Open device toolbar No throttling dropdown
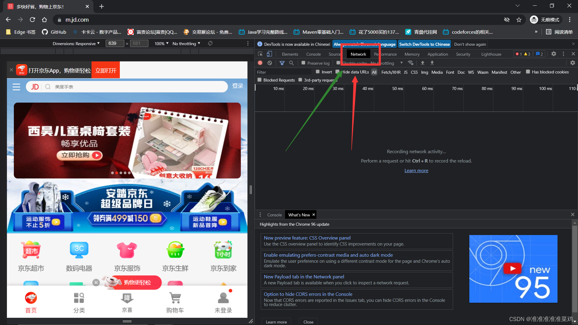578x325 pixels. tap(186, 44)
